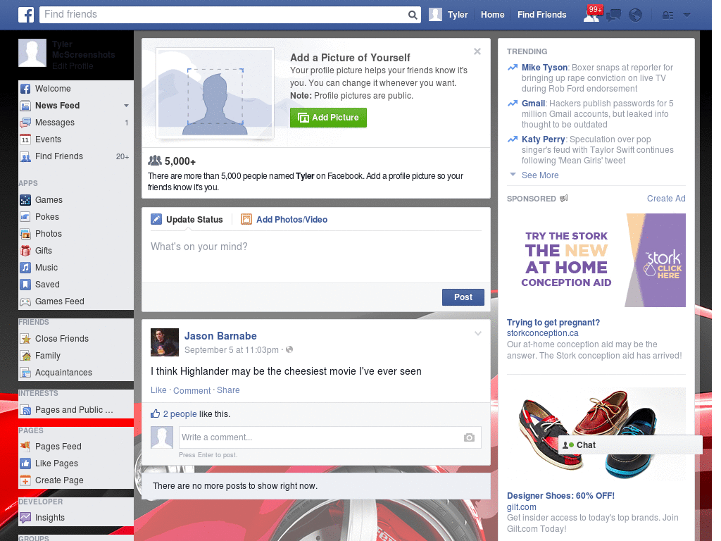
Task: Expand See More trending topics
Action: (540, 175)
